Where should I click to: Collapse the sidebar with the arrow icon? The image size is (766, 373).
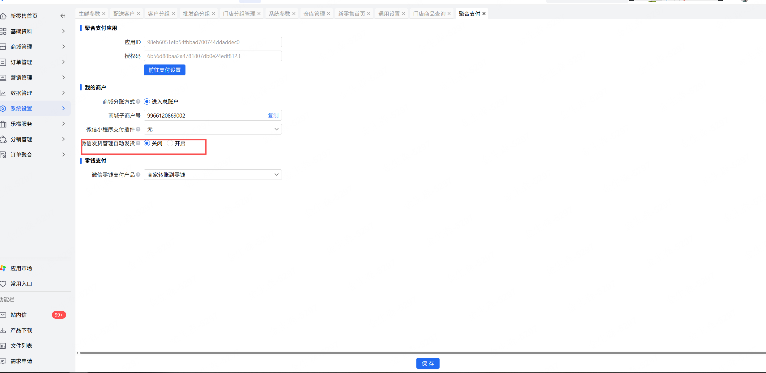[x=63, y=16]
